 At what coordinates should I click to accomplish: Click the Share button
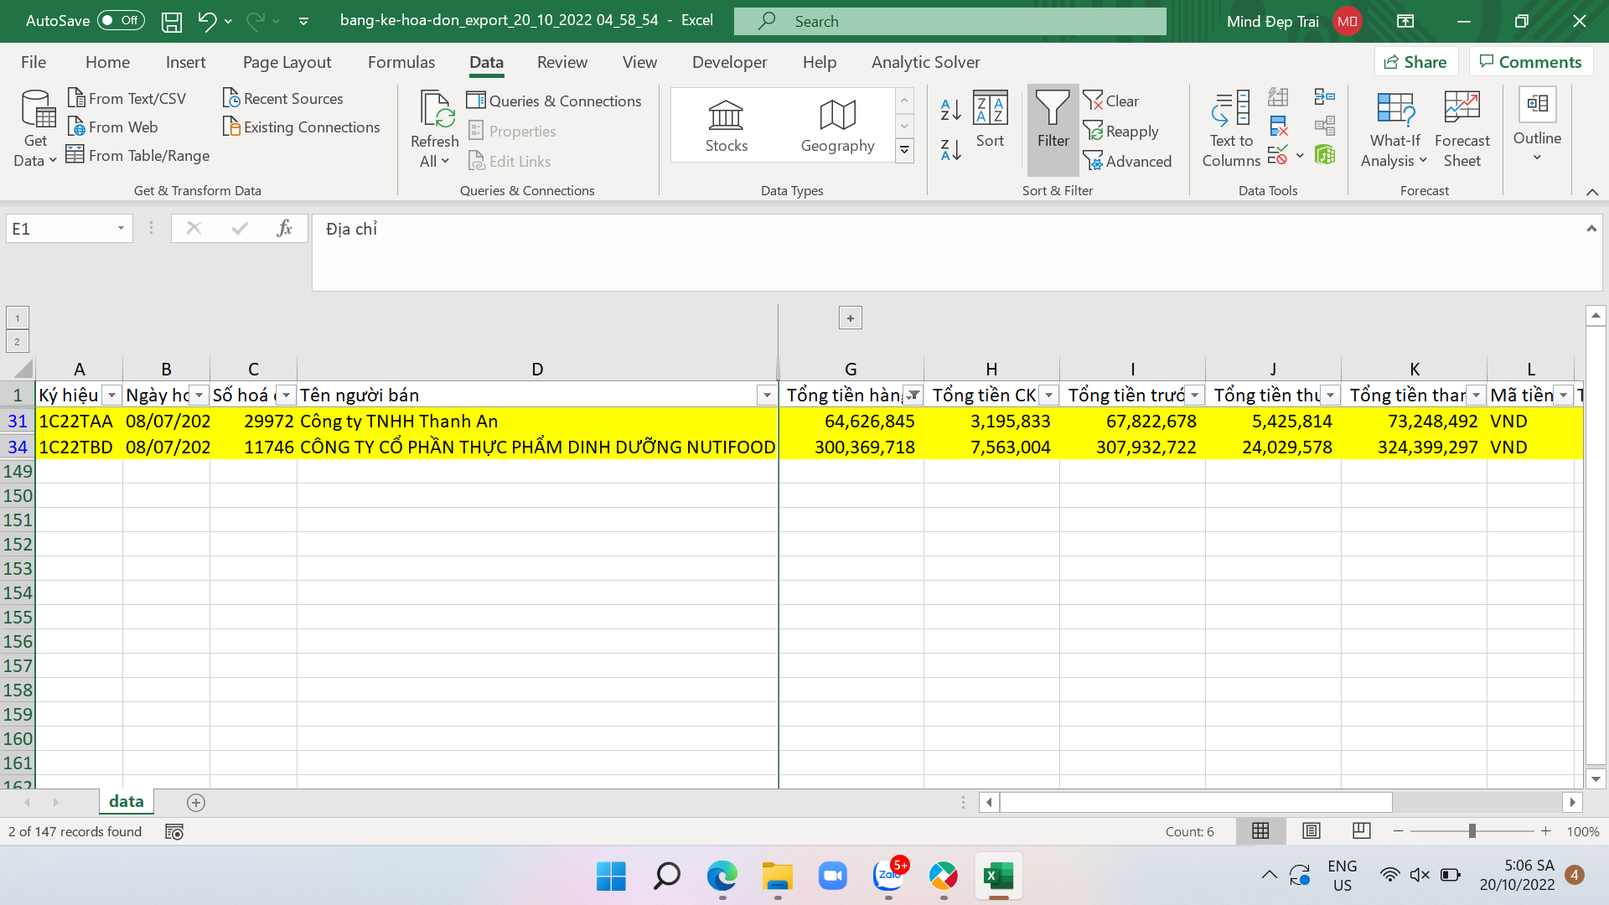click(x=1415, y=62)
